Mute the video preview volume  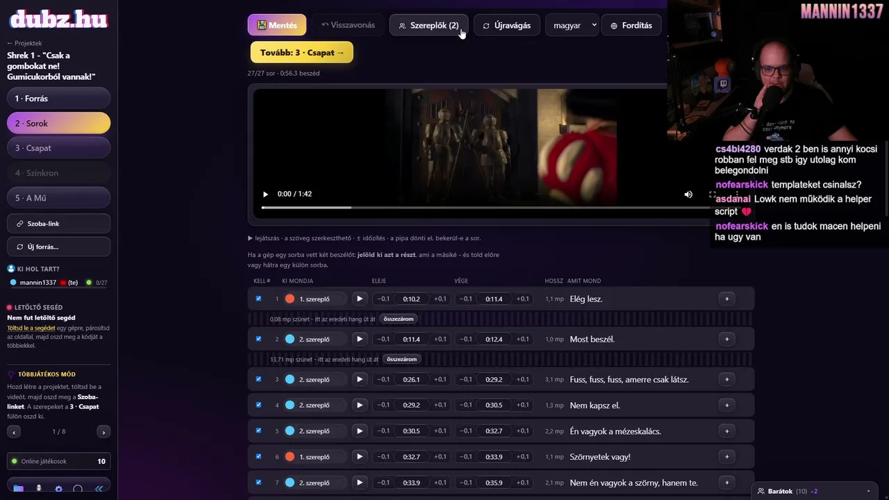688,194
